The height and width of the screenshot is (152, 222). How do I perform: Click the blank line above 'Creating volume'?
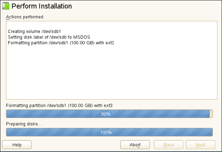coord(71,26)
